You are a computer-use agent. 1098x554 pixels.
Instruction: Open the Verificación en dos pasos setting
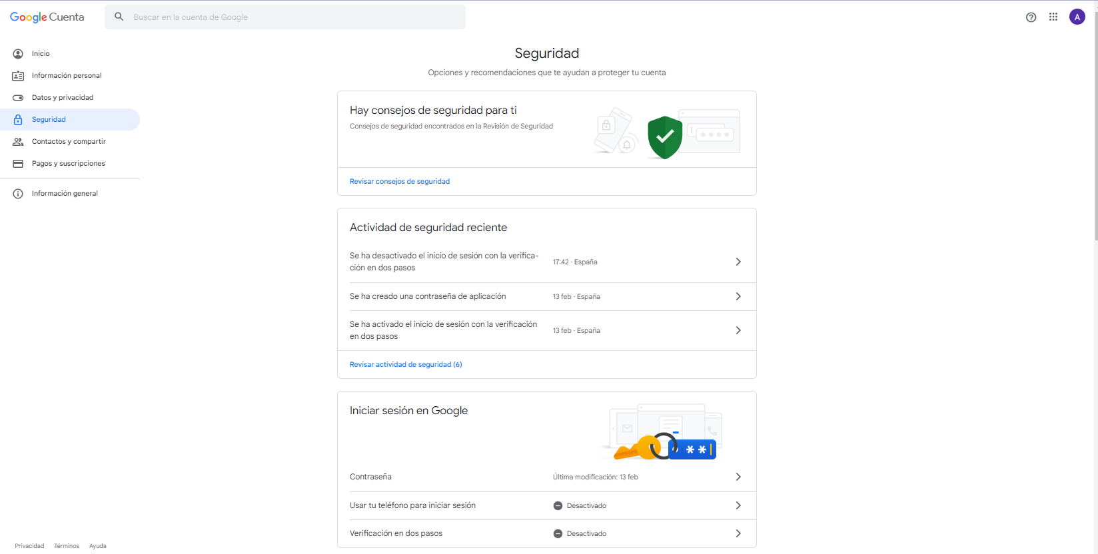tap(546, 533)
